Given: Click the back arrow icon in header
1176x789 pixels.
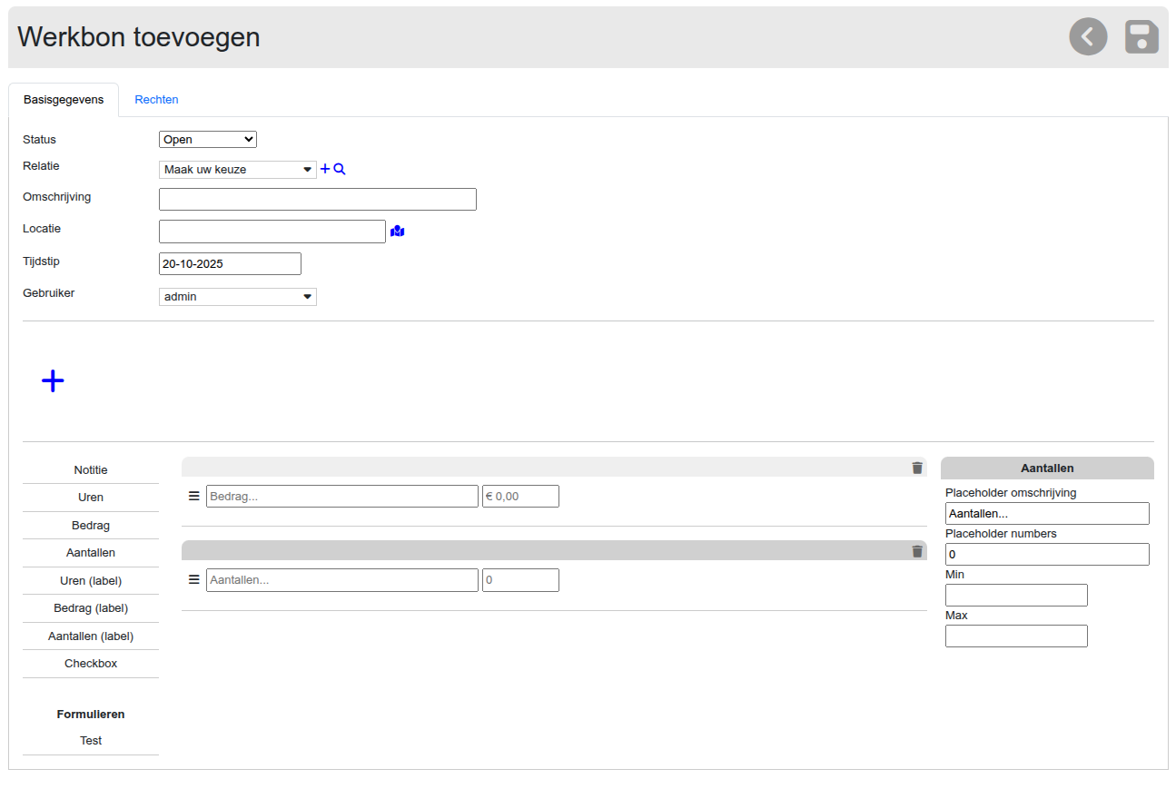Looking at the screenshot, I should pos(1088,37).
